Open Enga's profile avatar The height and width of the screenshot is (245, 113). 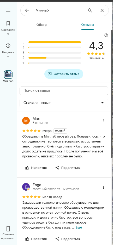point(26,187)
